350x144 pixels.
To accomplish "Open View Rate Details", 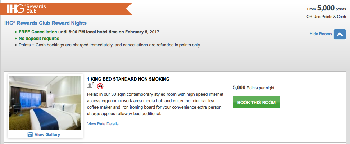I will [103, 124].
